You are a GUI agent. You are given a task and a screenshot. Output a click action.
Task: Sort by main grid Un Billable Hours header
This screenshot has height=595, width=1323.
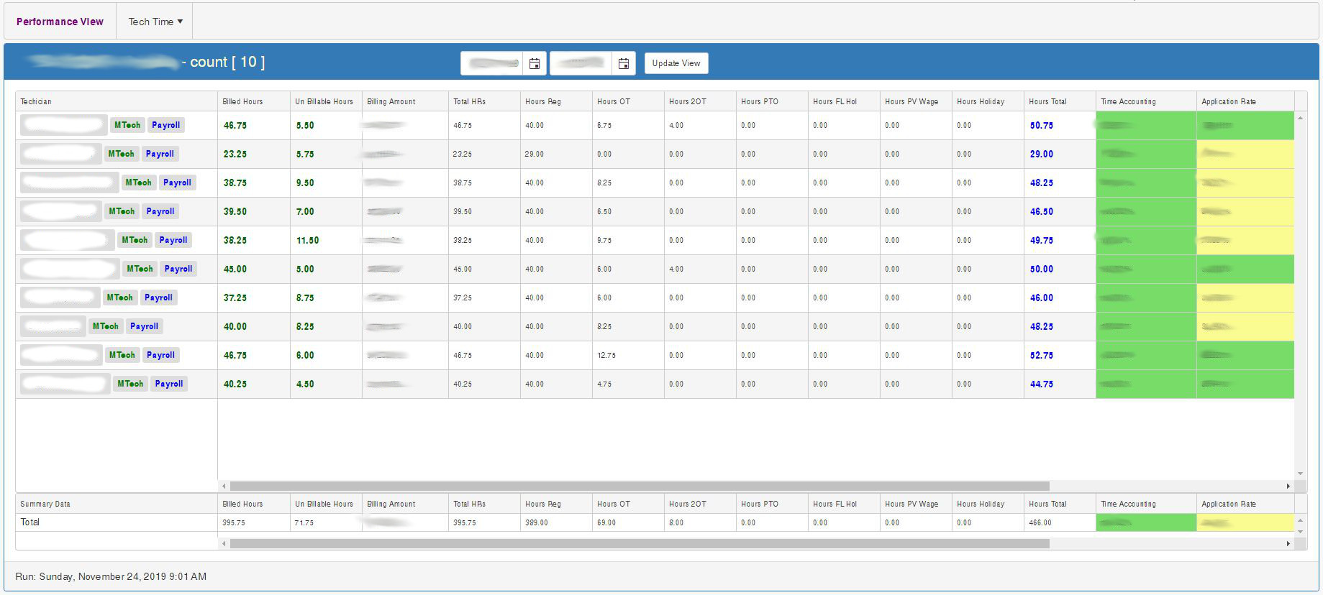tap(326, 101)
